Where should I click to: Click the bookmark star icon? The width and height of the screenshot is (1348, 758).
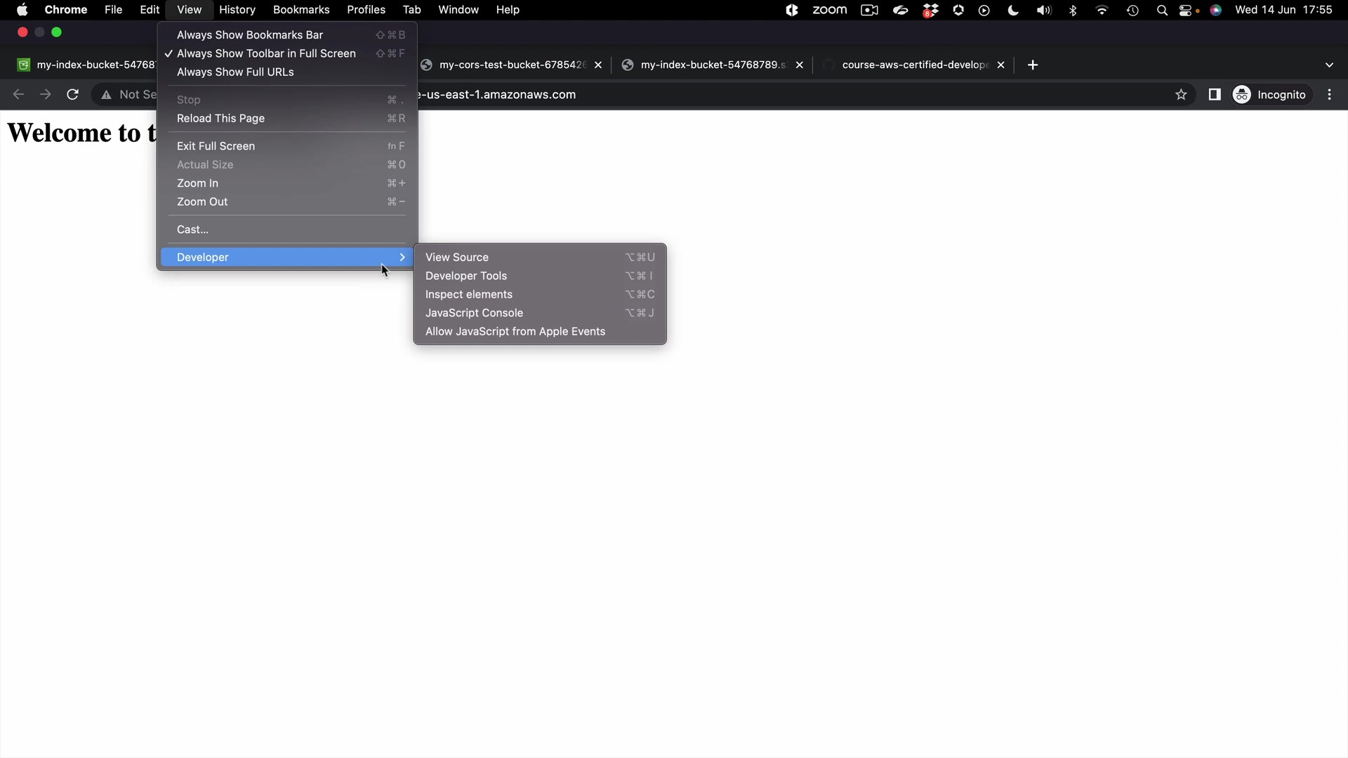1181,95
